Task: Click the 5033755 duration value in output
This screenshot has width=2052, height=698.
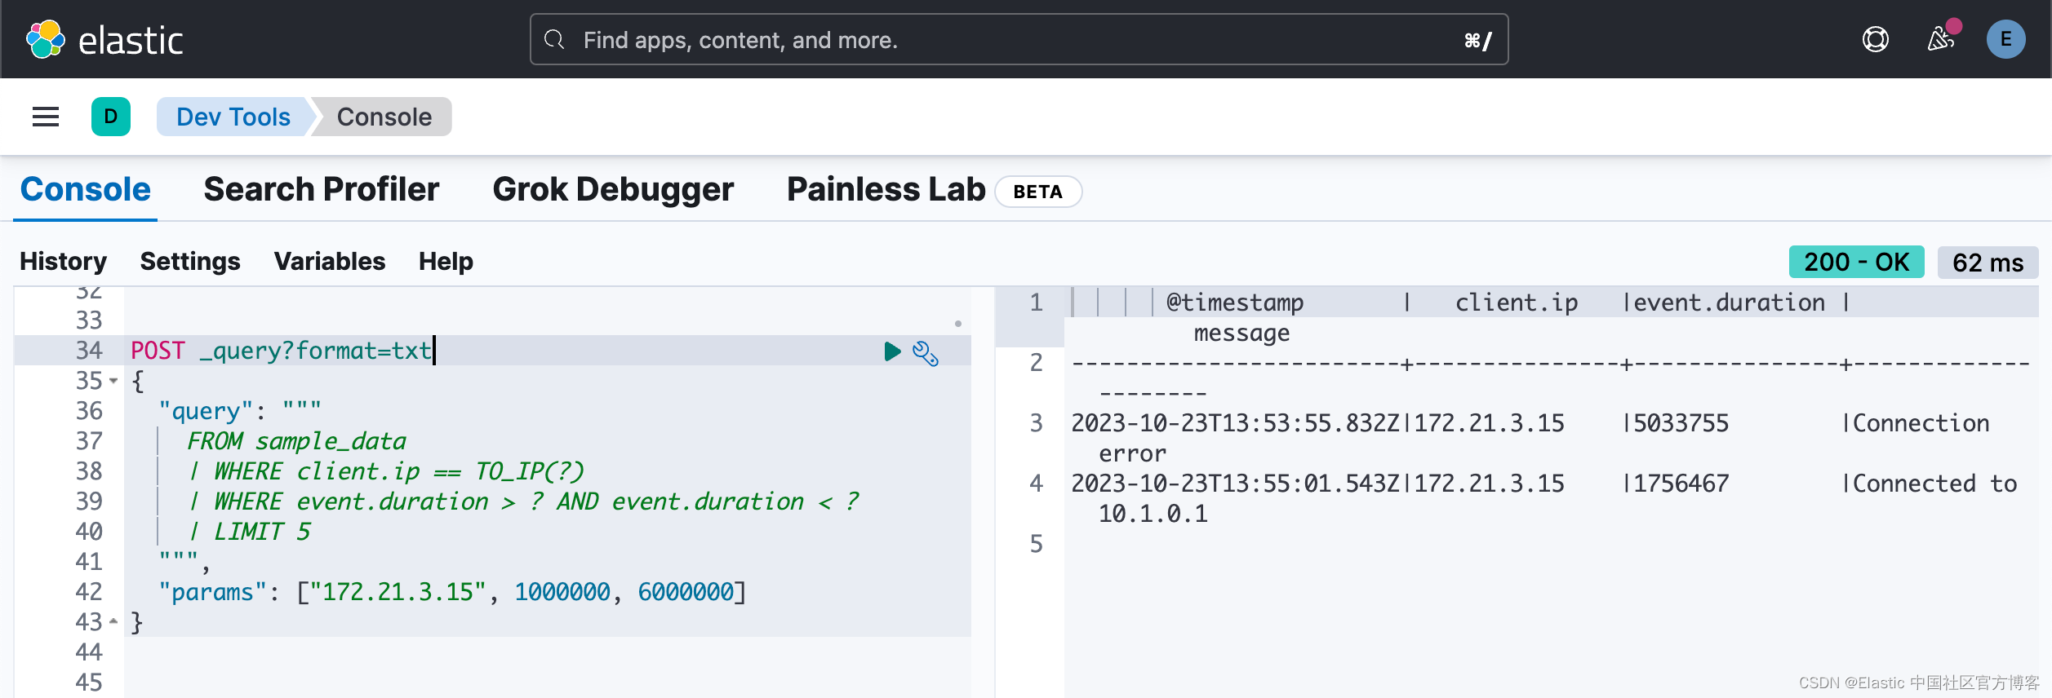Action: pyautogui.click(x=1681, y=423)
